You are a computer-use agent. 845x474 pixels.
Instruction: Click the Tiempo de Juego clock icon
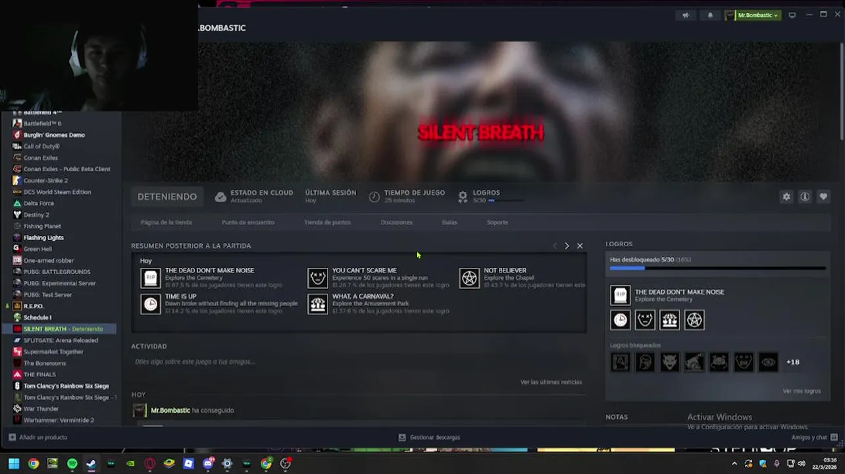click(x=374, y=197)
